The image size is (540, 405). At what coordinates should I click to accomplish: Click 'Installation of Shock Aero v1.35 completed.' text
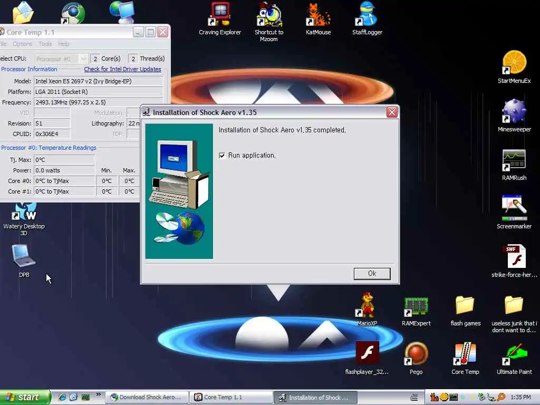[282, 130]
